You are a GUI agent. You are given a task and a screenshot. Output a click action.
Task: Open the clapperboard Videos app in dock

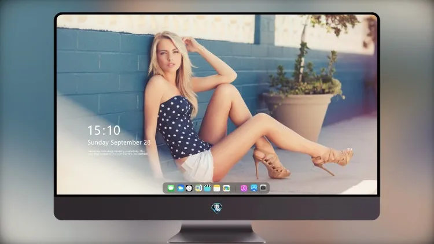point(207,188)
